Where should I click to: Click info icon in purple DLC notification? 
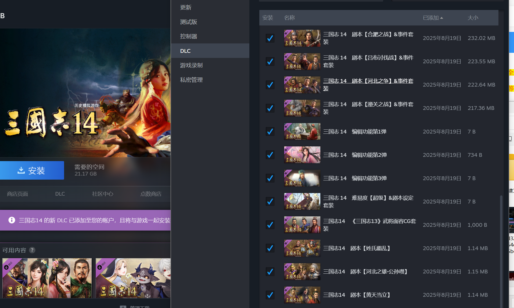tap(12, 220)
